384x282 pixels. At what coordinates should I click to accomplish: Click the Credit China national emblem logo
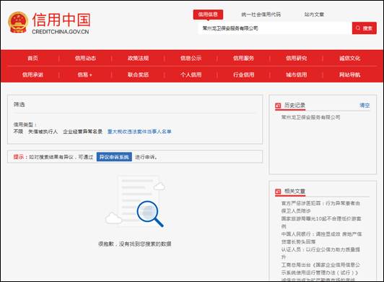(x=18, y=22)
